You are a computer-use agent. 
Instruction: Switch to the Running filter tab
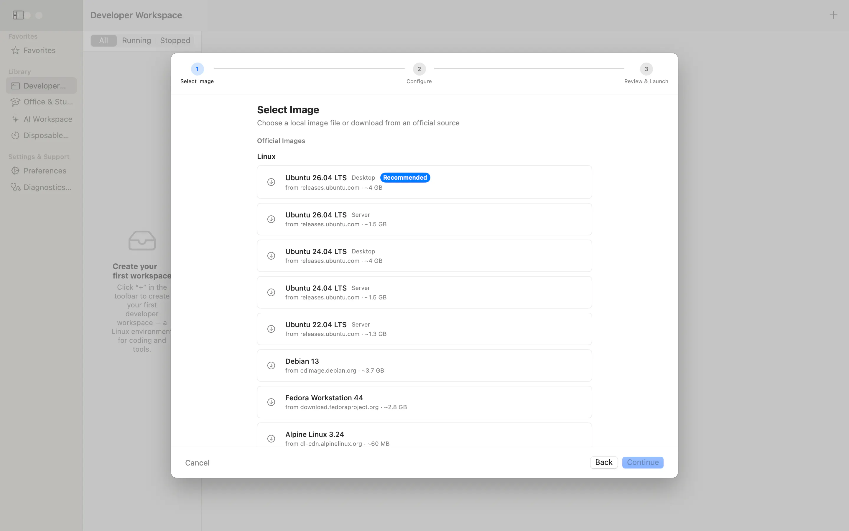[136, 40]
